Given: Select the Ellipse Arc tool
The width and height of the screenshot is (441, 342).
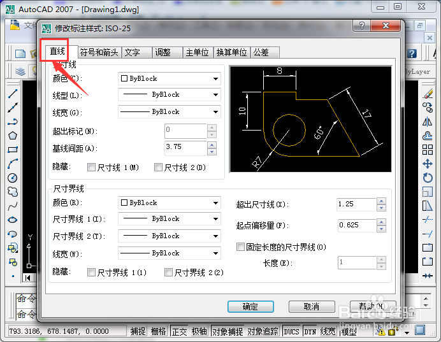Looking at the screenshot, I should 13,234.
